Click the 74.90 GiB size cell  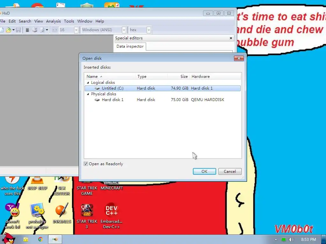[180, 88]
